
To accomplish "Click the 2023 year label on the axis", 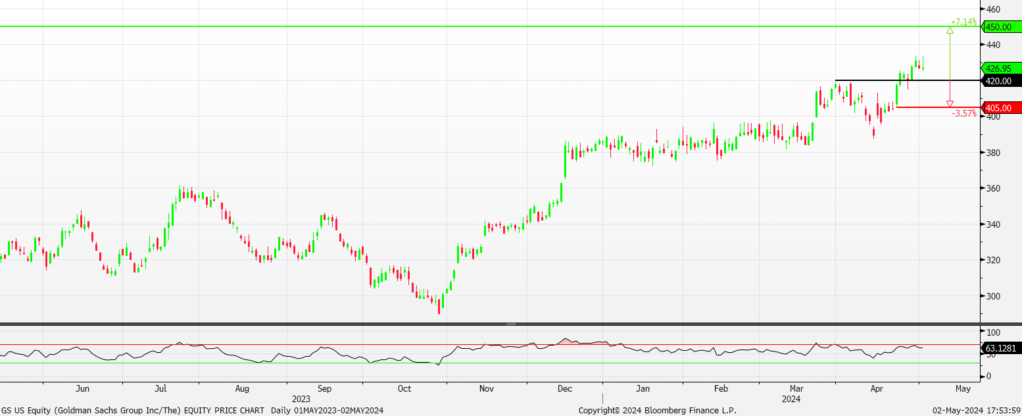I will click(x=301, y=399).
